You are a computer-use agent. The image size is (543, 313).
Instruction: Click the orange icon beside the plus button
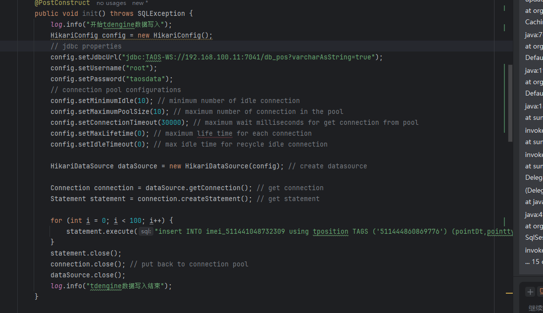pos(541,292)
